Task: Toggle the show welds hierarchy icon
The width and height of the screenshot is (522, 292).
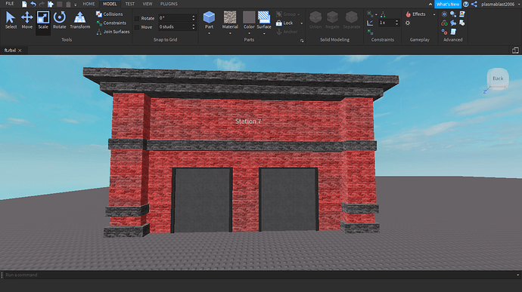Action: pos(383,14)
